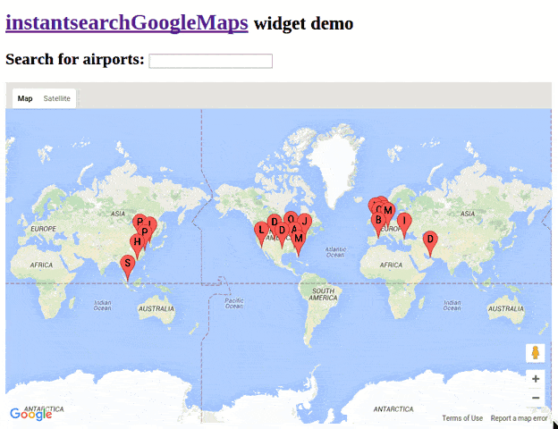Select the M marker in Europe
558x429 pixels.
coord(389,211)
